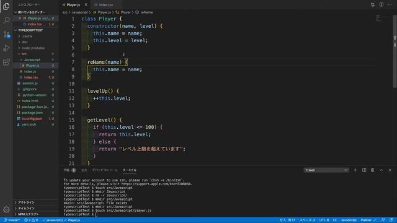Split the editor to the right

(x=381, y=4)
